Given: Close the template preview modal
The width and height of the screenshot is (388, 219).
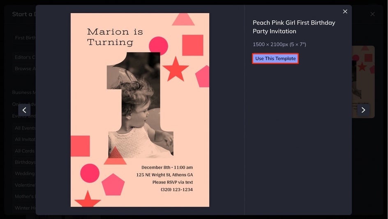Looking at the screenshot, I should click(345, 12).
